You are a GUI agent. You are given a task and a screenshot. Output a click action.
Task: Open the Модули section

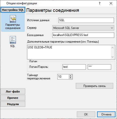pyautogui.click(x=13, y=104)
